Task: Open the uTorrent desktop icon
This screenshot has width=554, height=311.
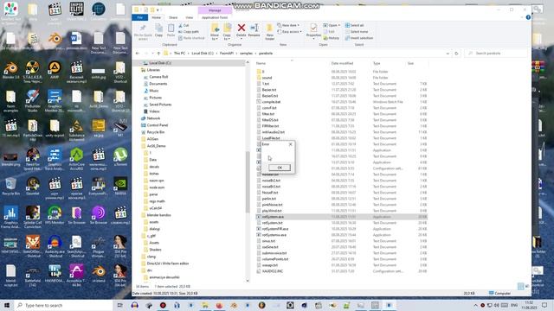Action: pos(120,157)
